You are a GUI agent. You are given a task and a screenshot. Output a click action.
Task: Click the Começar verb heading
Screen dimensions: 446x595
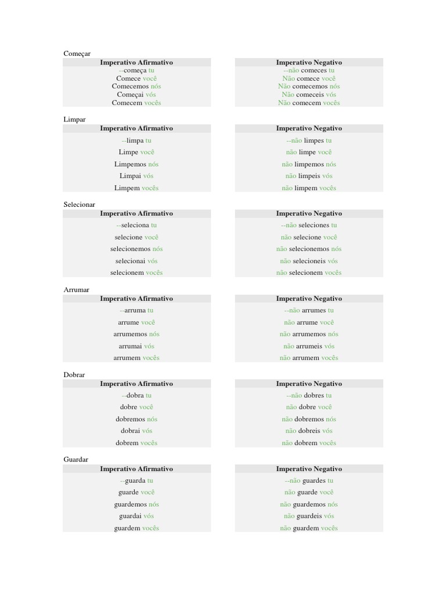[77, 53]
